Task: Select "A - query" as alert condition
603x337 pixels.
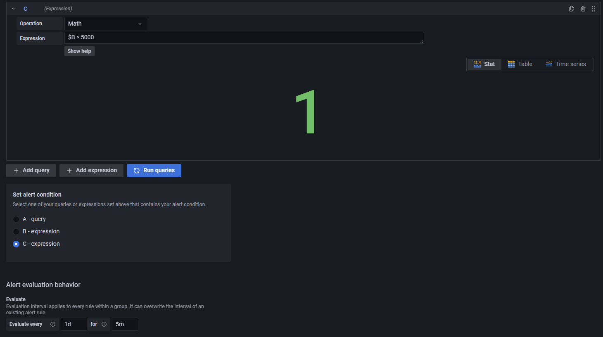Action: tap(16, 219)
